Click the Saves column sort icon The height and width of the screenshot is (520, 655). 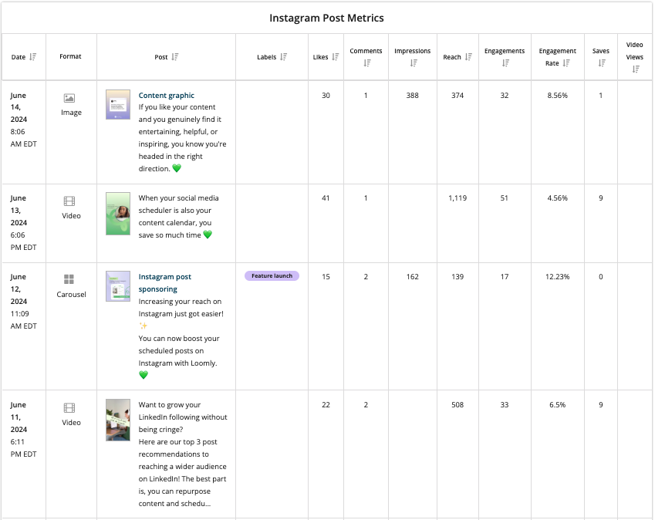point(602,63)
